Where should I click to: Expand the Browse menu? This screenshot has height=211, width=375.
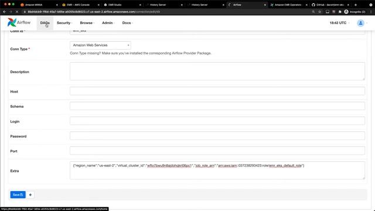[87, 23]
